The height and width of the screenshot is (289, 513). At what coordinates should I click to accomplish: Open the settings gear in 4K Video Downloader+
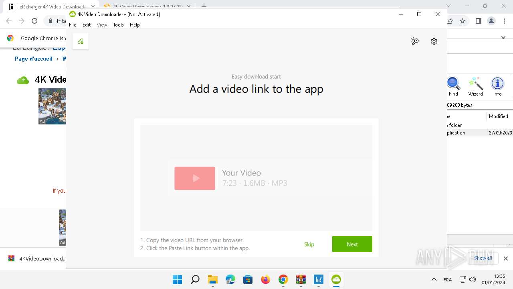[x=434, y=41]
